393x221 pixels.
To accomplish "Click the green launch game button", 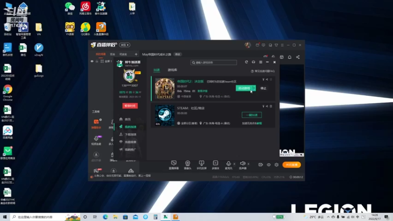I will [x=244, y=88].
